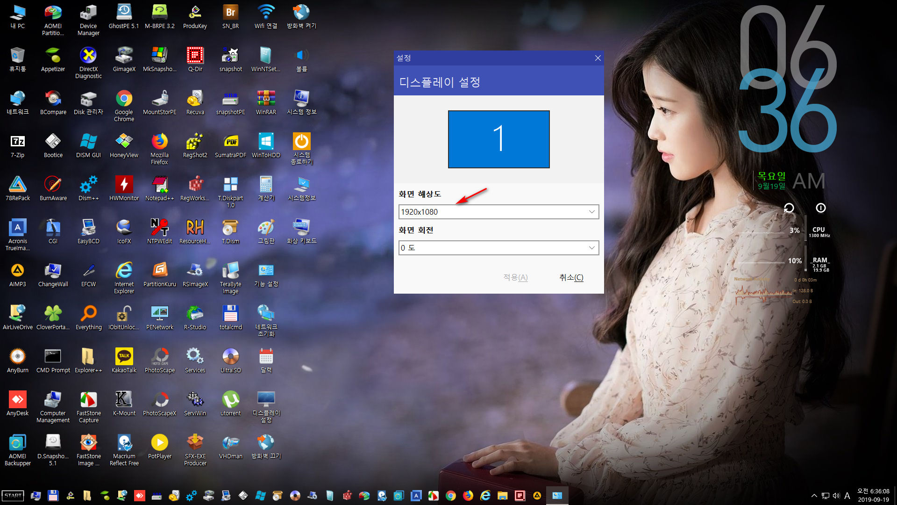Open Google Chrome from the desktop
This screenshot has width=897, height=505.
(x=124, y=106)
